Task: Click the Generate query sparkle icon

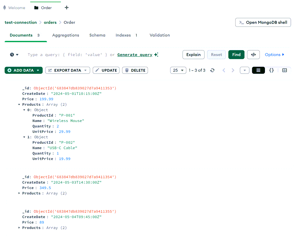Action: [x=156, y=55]
